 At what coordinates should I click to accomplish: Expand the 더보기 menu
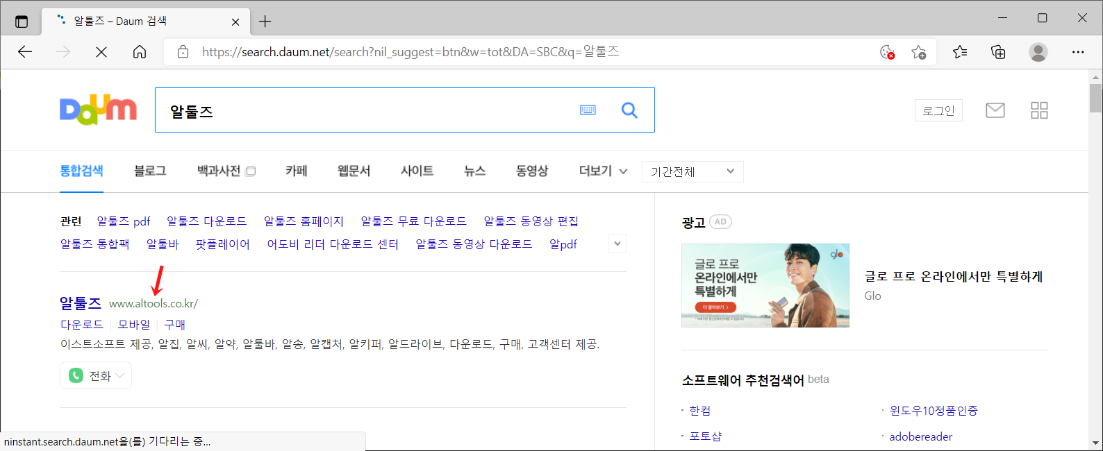(x=603, y=171)
